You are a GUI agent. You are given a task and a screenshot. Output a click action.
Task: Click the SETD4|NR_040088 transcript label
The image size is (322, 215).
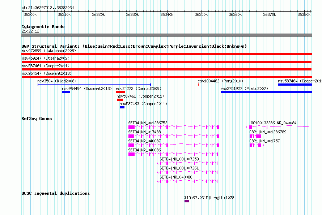(176, 177)
